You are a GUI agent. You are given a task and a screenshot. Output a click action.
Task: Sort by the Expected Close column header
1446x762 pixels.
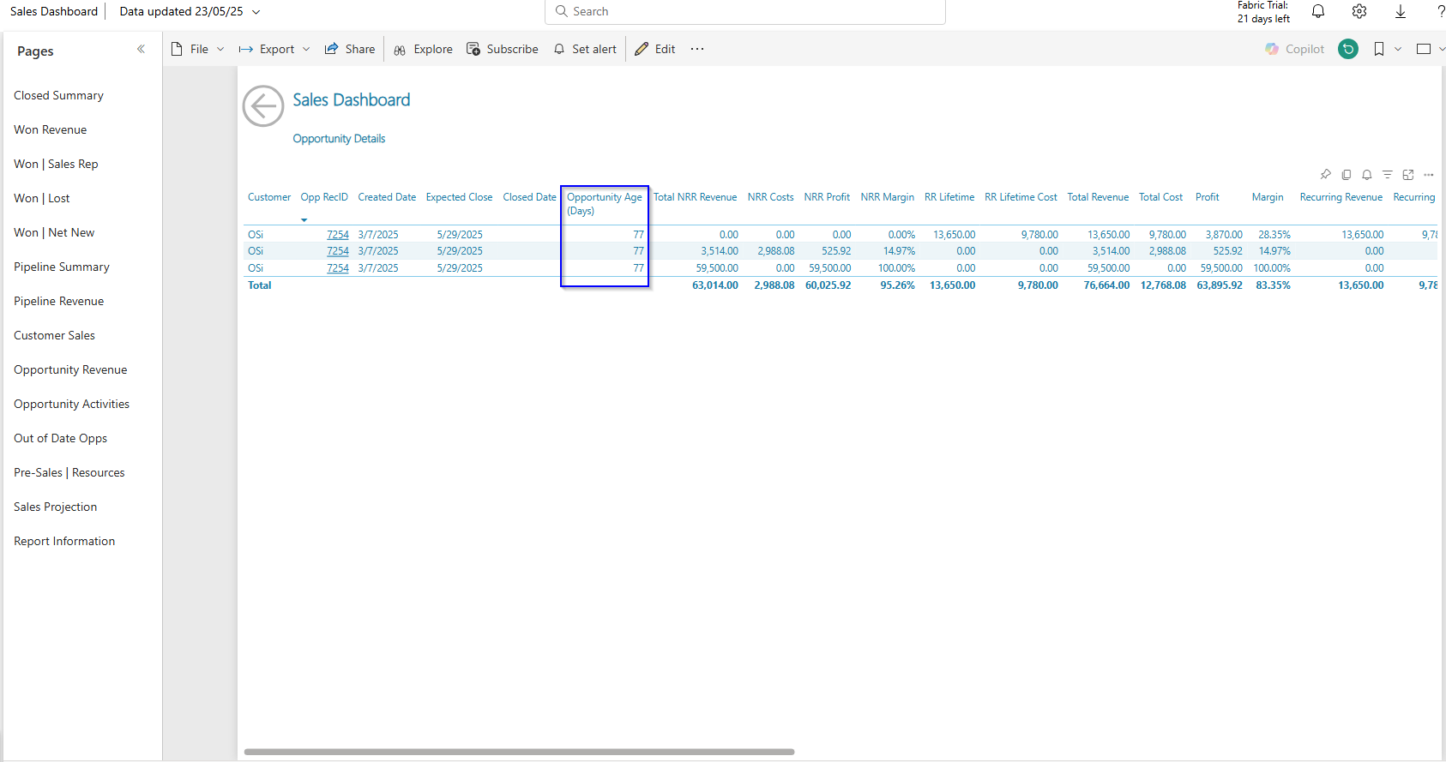[x=459, y=197]
